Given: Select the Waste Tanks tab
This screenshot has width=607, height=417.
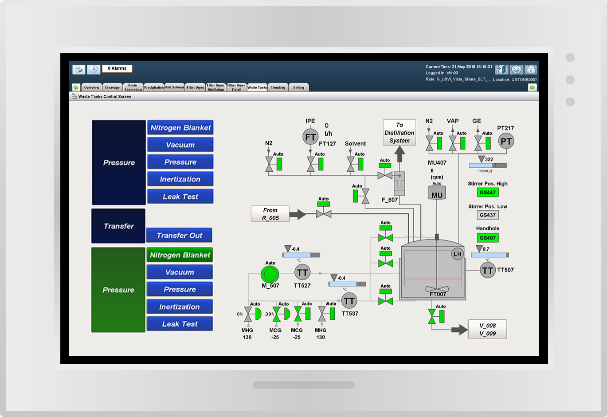Looking at the screenshot, I should coord(257,87).
